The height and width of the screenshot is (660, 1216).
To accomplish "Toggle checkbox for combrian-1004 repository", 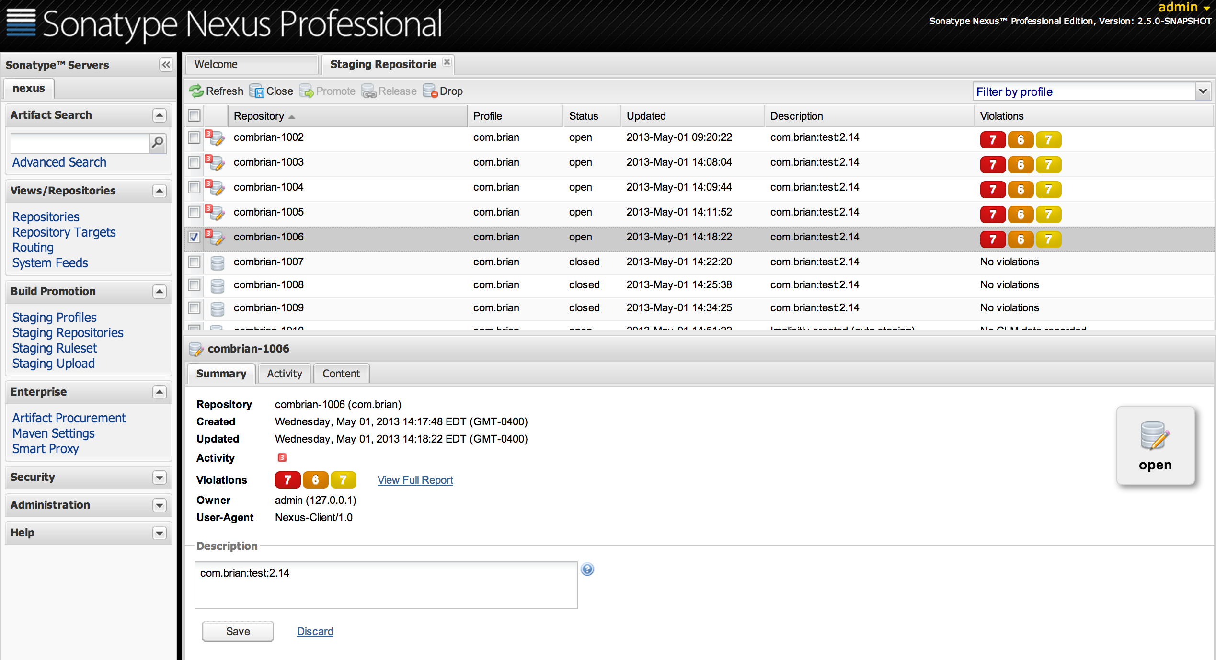I will point(194,188).
